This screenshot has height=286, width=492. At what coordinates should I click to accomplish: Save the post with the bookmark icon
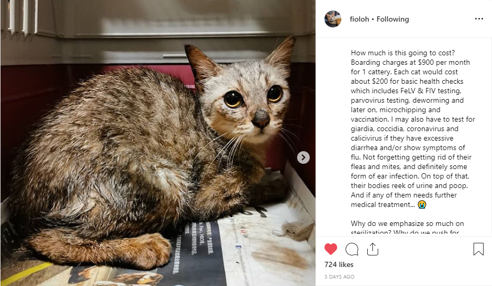(478, 249)
